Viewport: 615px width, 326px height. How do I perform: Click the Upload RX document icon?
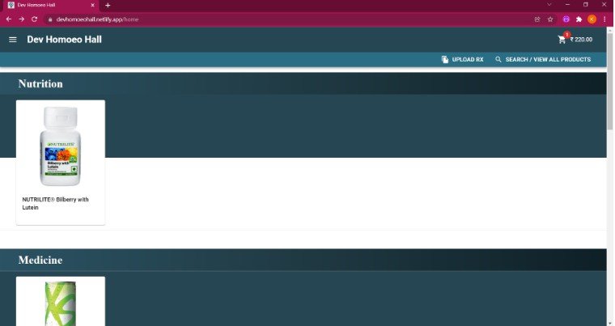[445, 59]
